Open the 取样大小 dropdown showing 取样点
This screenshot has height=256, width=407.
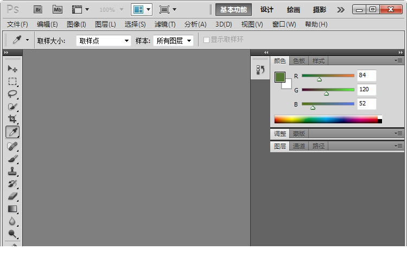click(104, 41)
